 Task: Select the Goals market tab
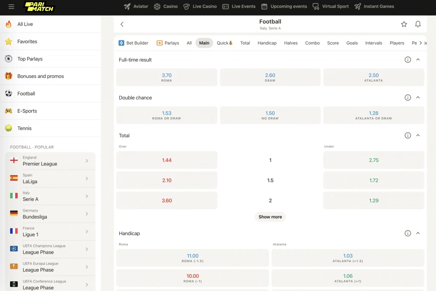[352, 43]
